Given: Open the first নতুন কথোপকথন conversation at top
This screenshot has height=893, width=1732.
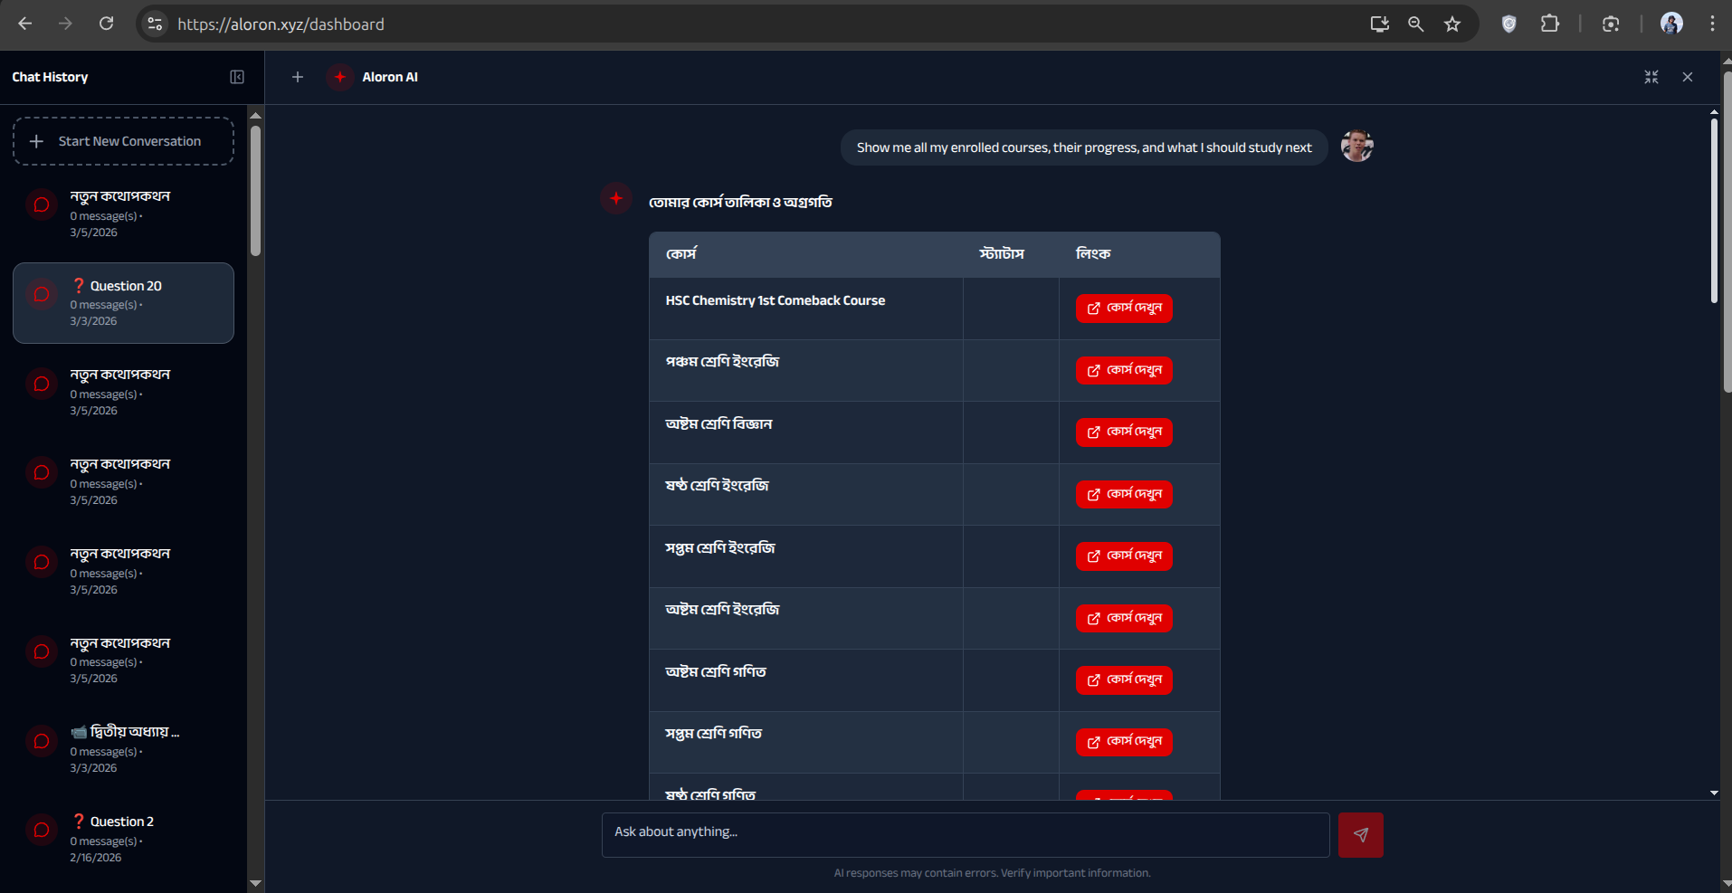Looking at the screenshot, I should [x=123, y=214].
